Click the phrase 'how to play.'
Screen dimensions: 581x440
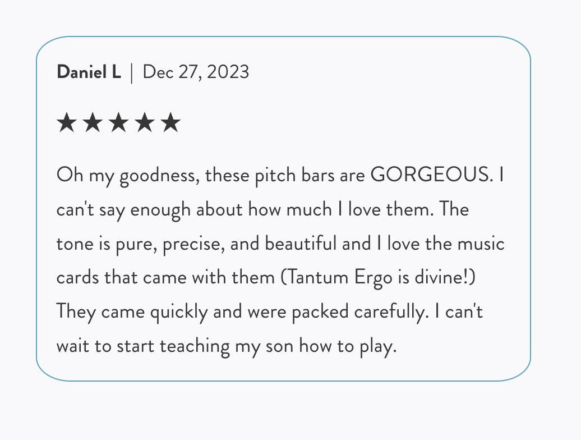(x=348, y=345)
